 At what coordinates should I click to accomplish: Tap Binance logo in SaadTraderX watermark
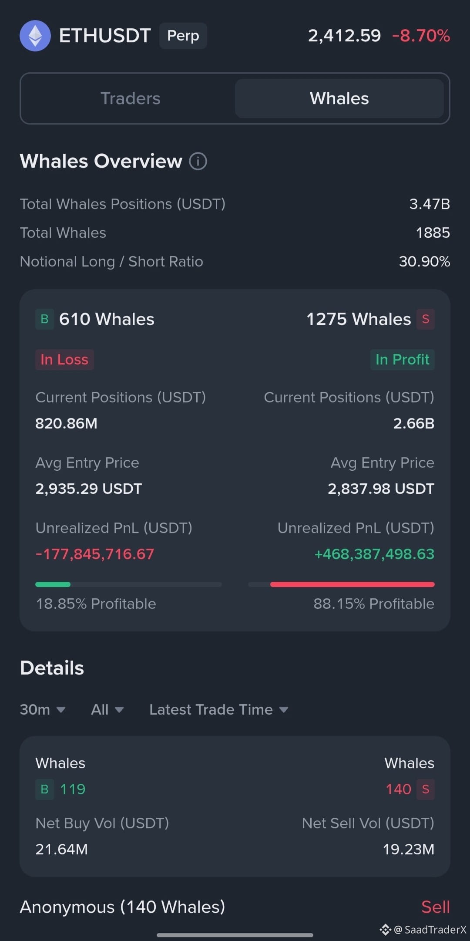[x=385, y=930]
